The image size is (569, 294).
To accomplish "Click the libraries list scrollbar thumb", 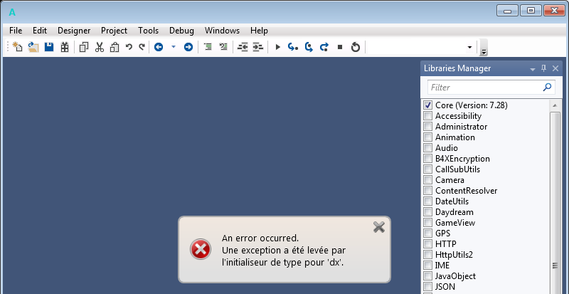I will tap(555, 203).
